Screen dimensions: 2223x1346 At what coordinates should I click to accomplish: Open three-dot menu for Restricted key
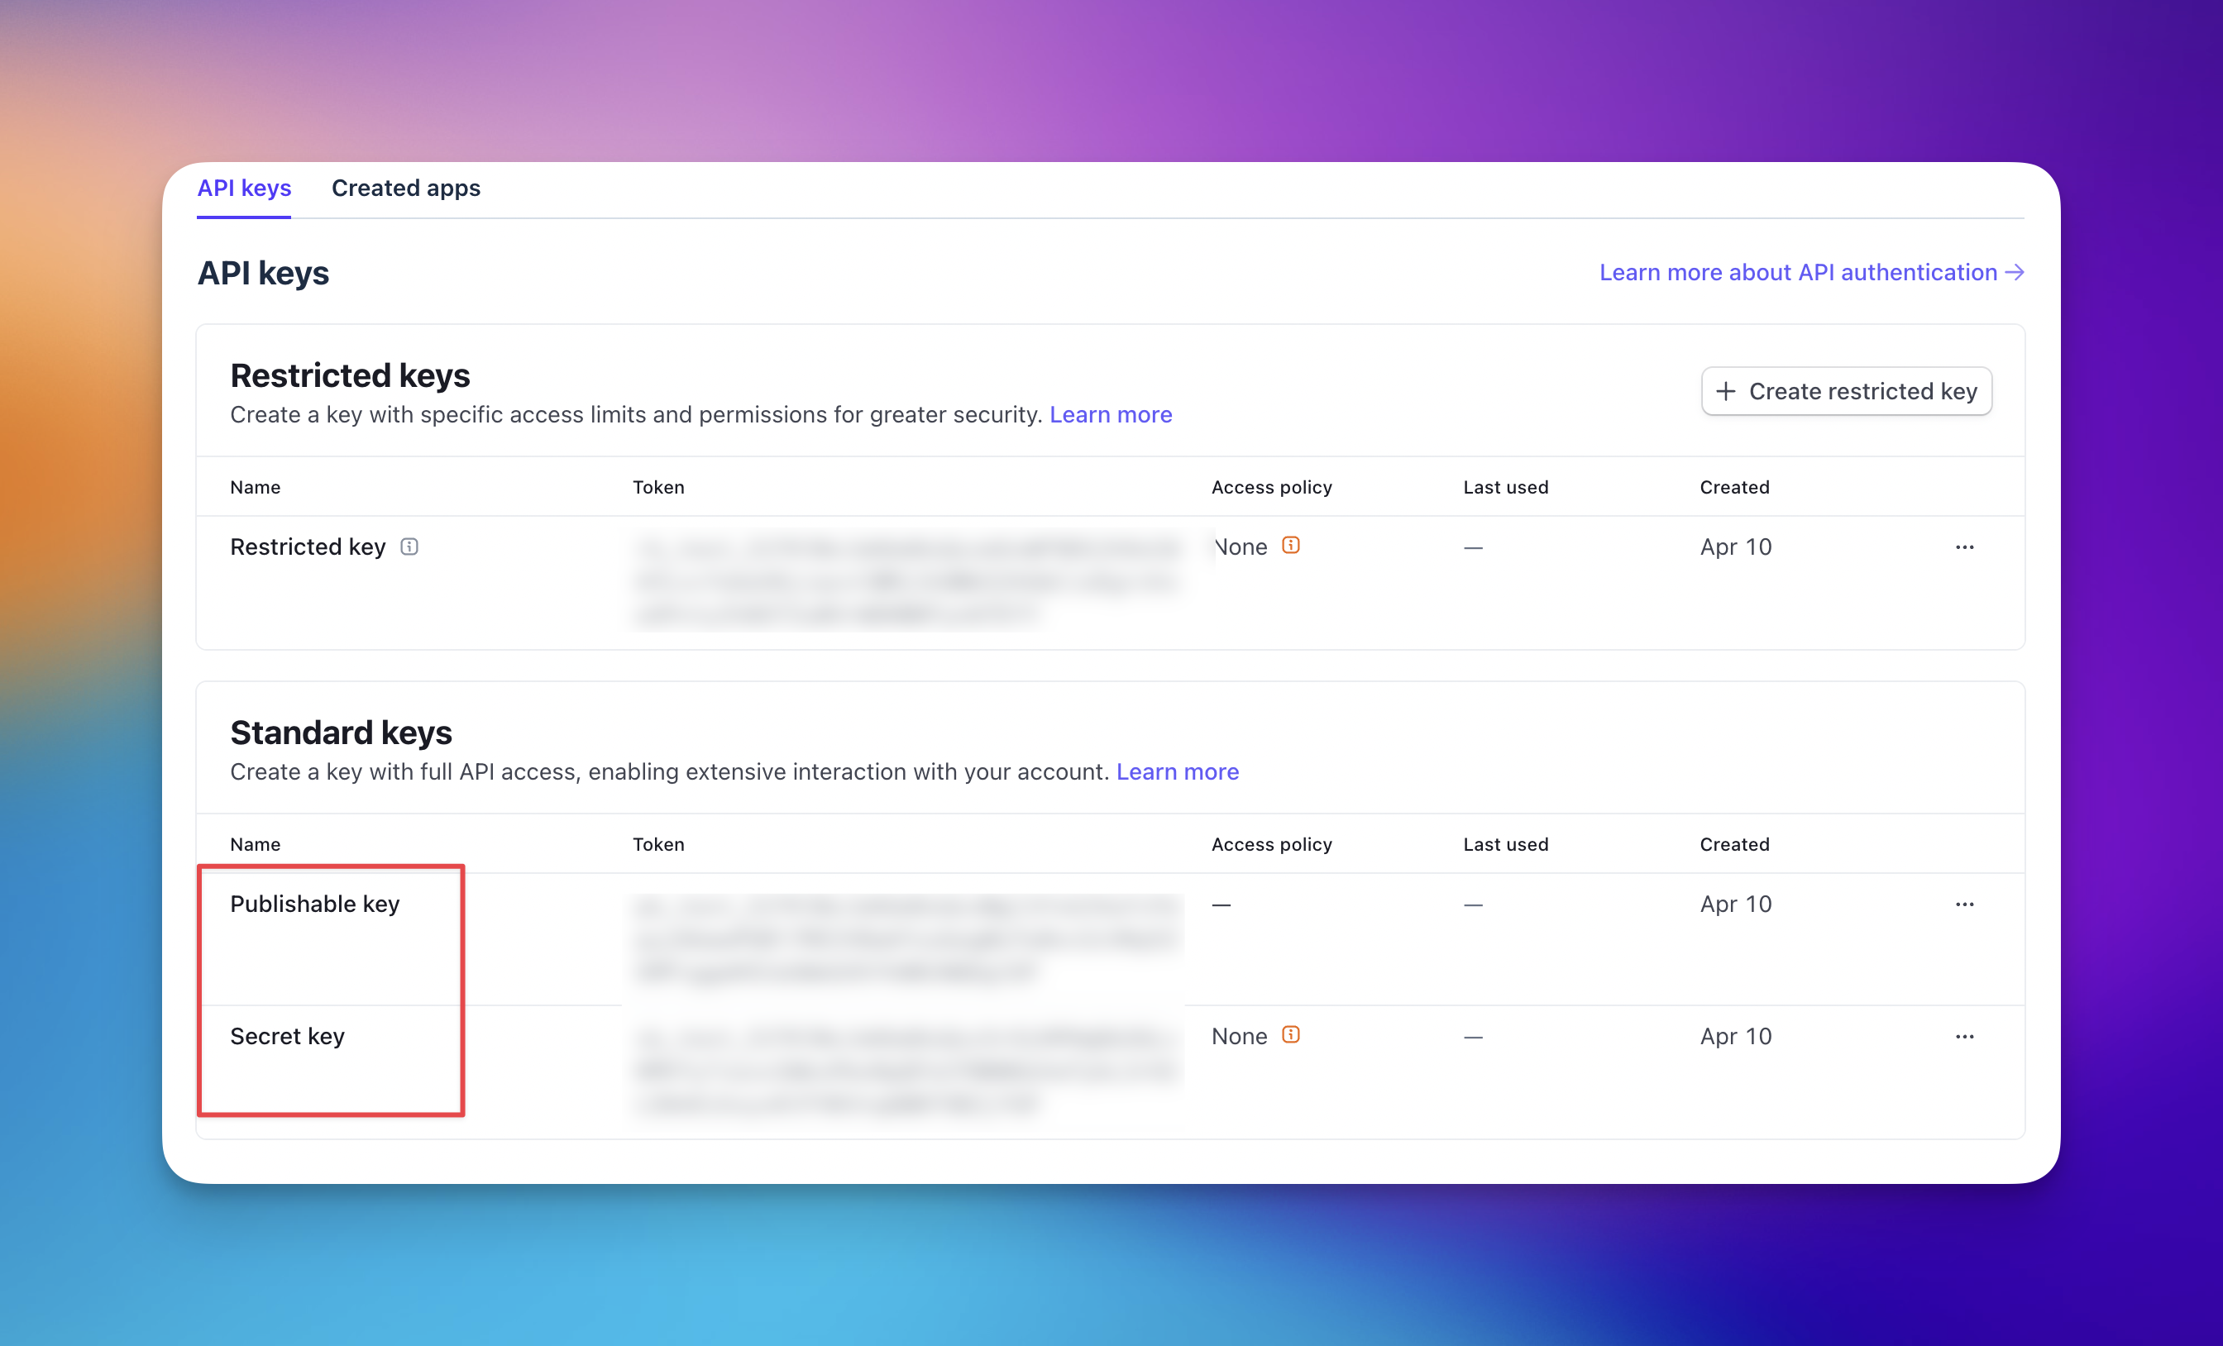click(x=1965, y=547)
